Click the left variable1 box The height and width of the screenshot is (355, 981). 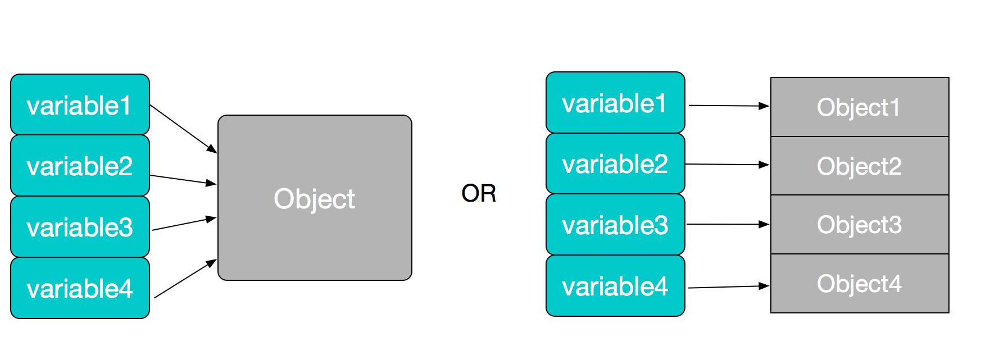click(x=80, y=104)
